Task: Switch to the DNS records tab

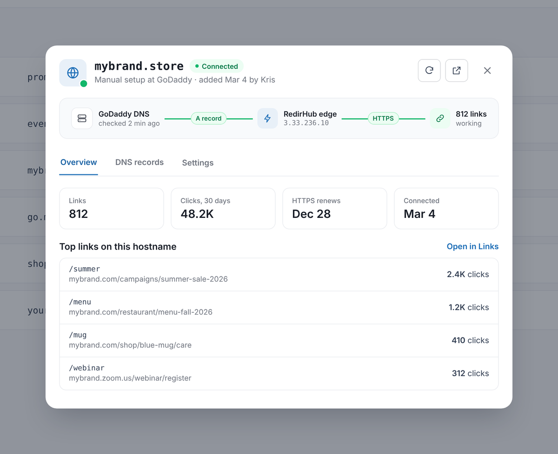Action: 139,163
